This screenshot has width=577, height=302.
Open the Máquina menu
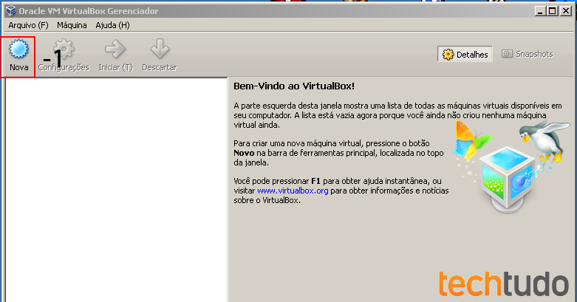click(72, 25)
